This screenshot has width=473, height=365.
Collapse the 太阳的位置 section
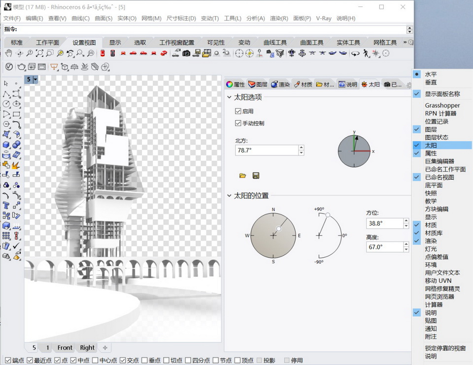click(x=230, y=195)
